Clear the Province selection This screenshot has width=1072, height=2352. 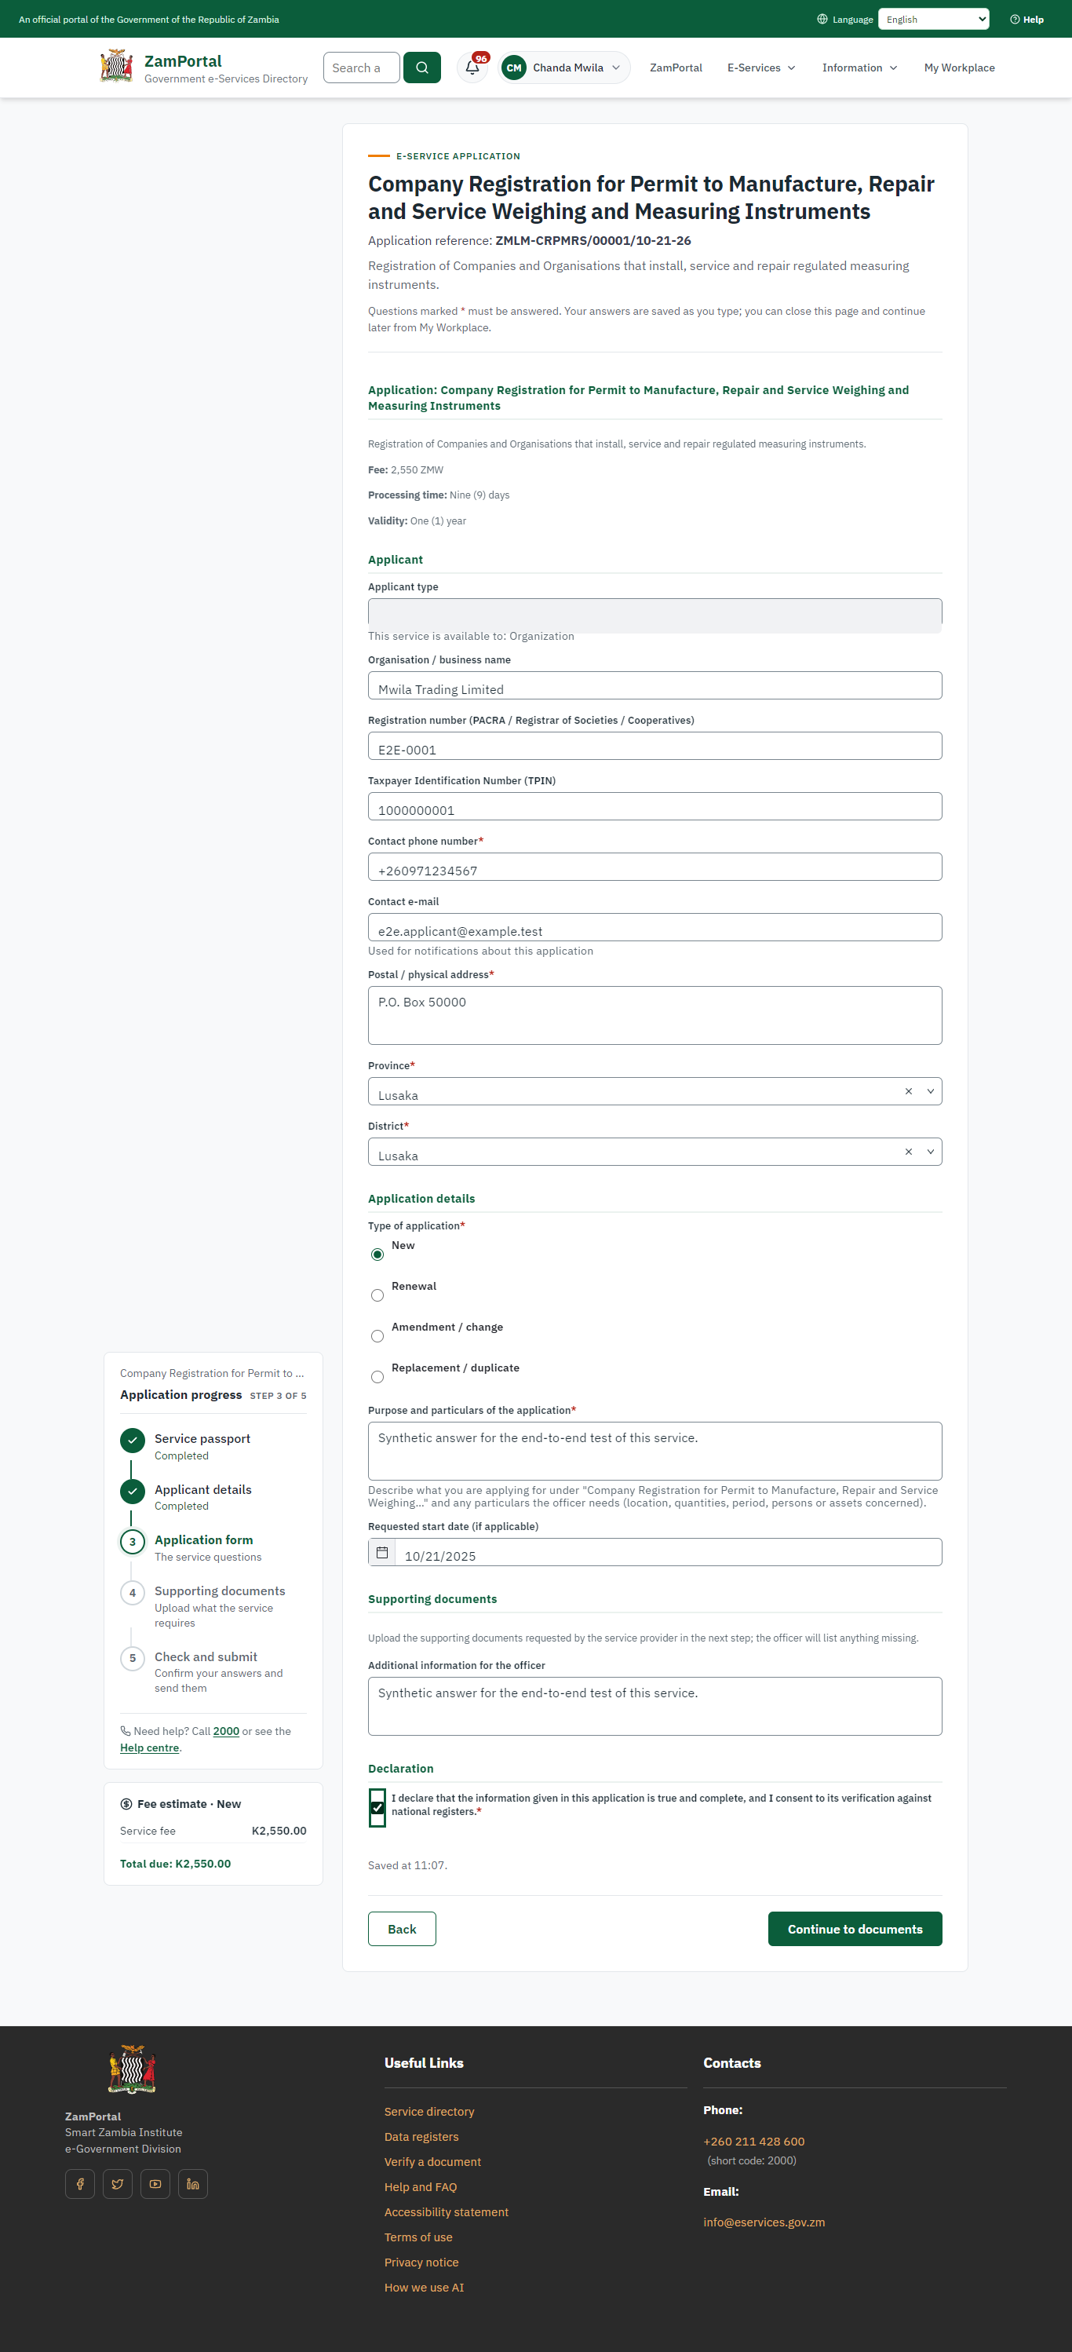(x=909, y=1091)
